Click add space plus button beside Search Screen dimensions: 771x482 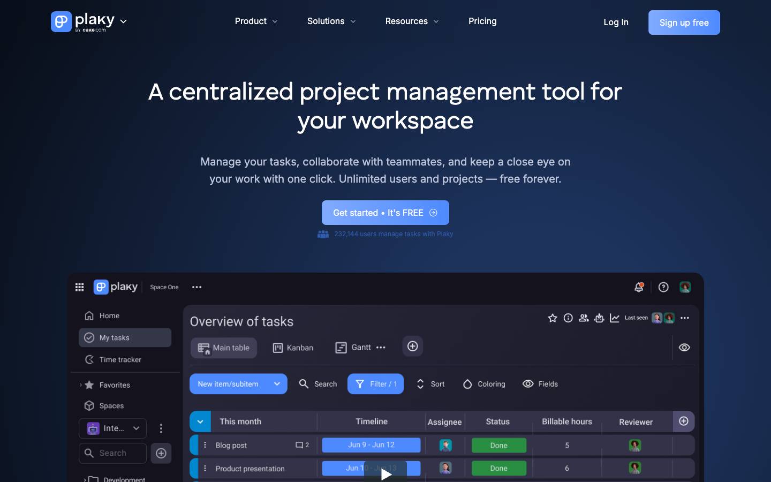tap(161, 453)
